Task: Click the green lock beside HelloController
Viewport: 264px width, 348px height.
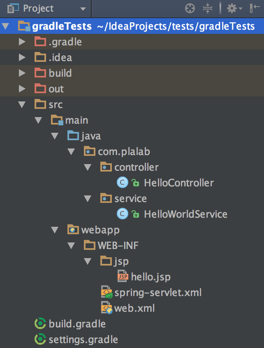Action: (x=135, y=183)
